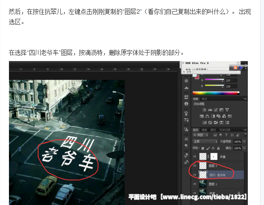Hide the 井盖 layer via eye icon
Screen dimensions: 264x205
coord(194,156)
